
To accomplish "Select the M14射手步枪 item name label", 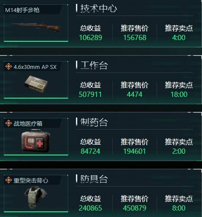I will click(x=22, y=10).
